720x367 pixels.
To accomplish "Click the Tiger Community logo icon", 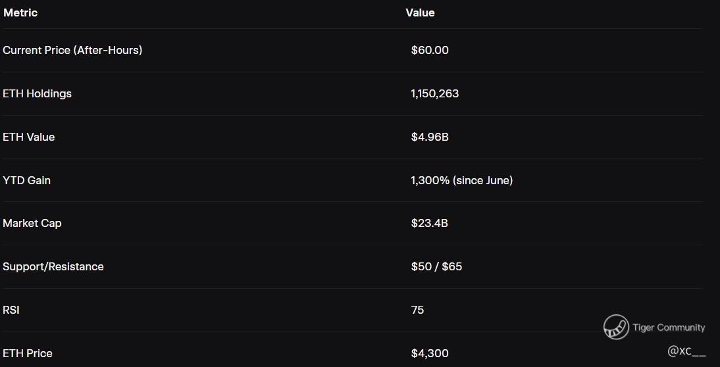I will point(616,327).
